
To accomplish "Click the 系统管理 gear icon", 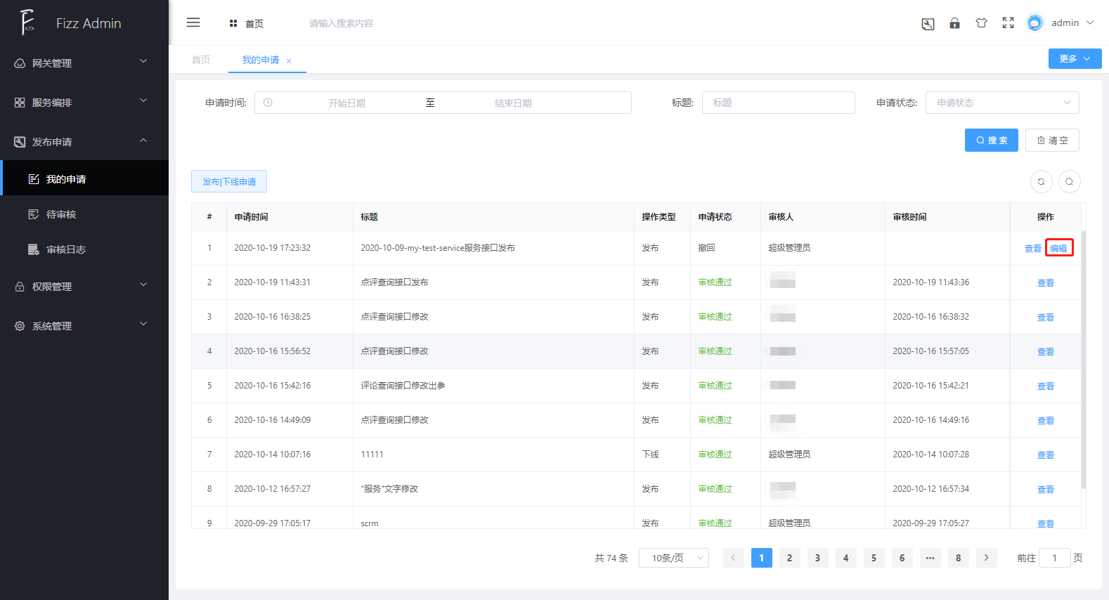I will pos(20,326).
